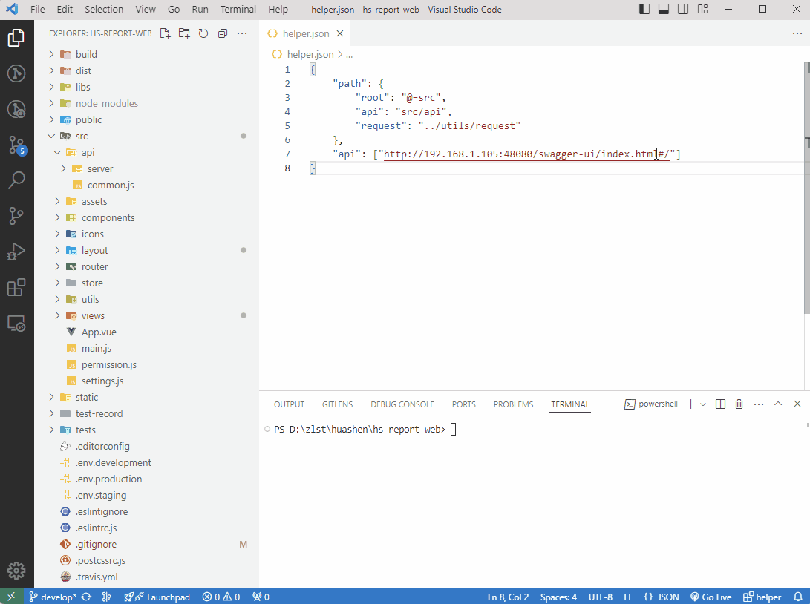The image size is (810, 604).
Task: Switch to the PORTS panel tab
Action: [464, 404]
